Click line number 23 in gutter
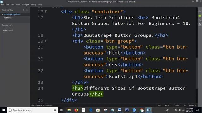Viewport: 202px width, 113px height. pyautogui.click(x=40, y=82)
